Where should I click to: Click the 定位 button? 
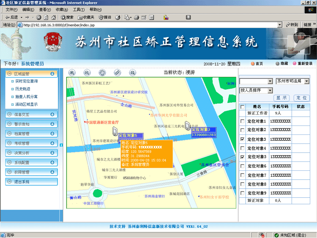coord(301,98)
